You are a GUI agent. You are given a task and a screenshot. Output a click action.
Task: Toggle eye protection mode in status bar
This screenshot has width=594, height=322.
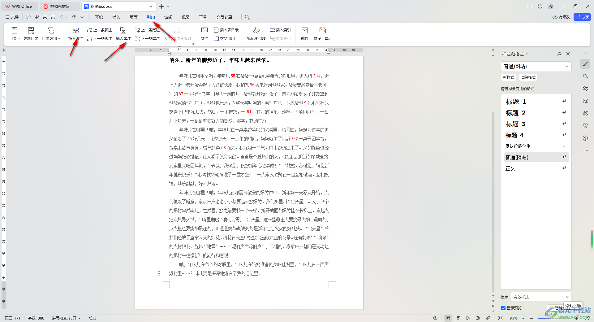click(435, 318)
